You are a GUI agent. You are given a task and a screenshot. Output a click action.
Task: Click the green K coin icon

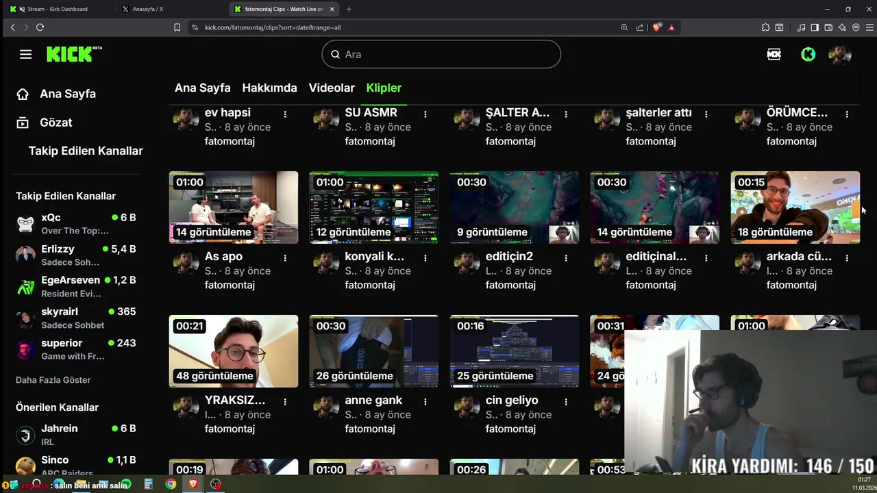808,54
